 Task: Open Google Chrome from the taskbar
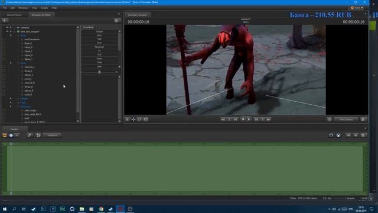[x=101, y=209]
